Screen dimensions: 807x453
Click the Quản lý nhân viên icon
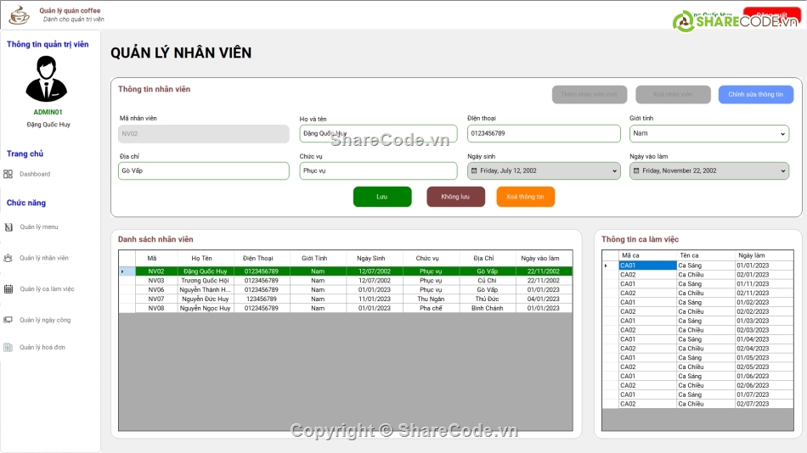tap(8, 258)
